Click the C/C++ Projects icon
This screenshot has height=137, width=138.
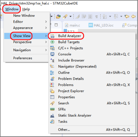(x=52, y=48)
